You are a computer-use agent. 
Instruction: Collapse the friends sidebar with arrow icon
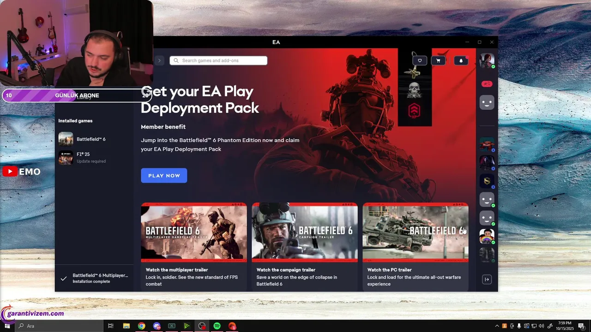(487, 279)
